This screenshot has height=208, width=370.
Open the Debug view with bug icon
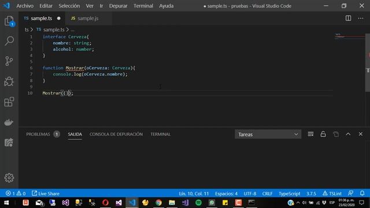pos(9,81)
